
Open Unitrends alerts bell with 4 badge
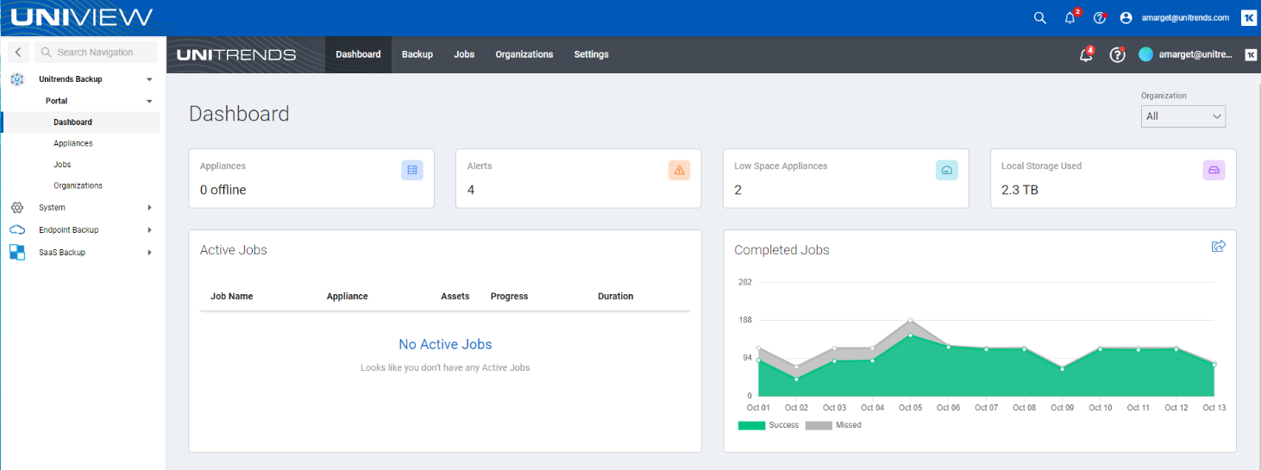click(x=1087, y=54)
